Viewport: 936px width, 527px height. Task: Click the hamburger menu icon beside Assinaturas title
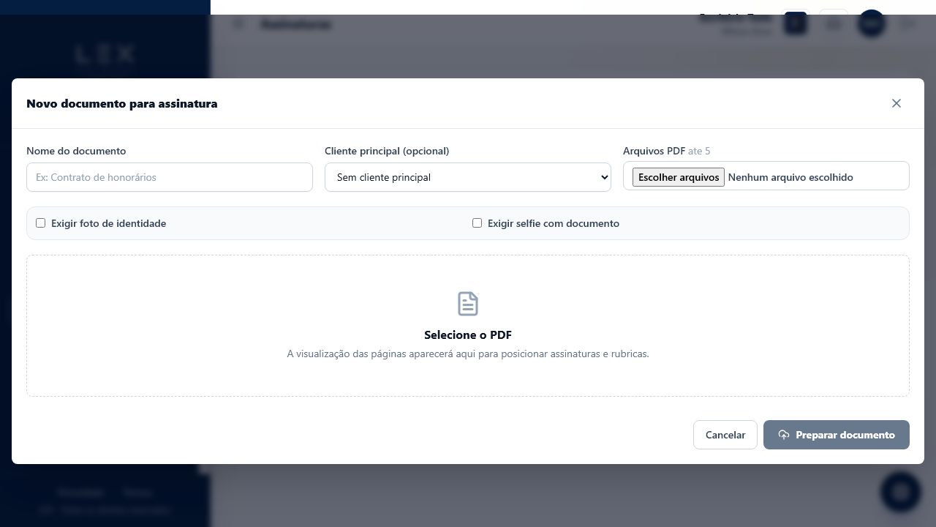(238, 24)
